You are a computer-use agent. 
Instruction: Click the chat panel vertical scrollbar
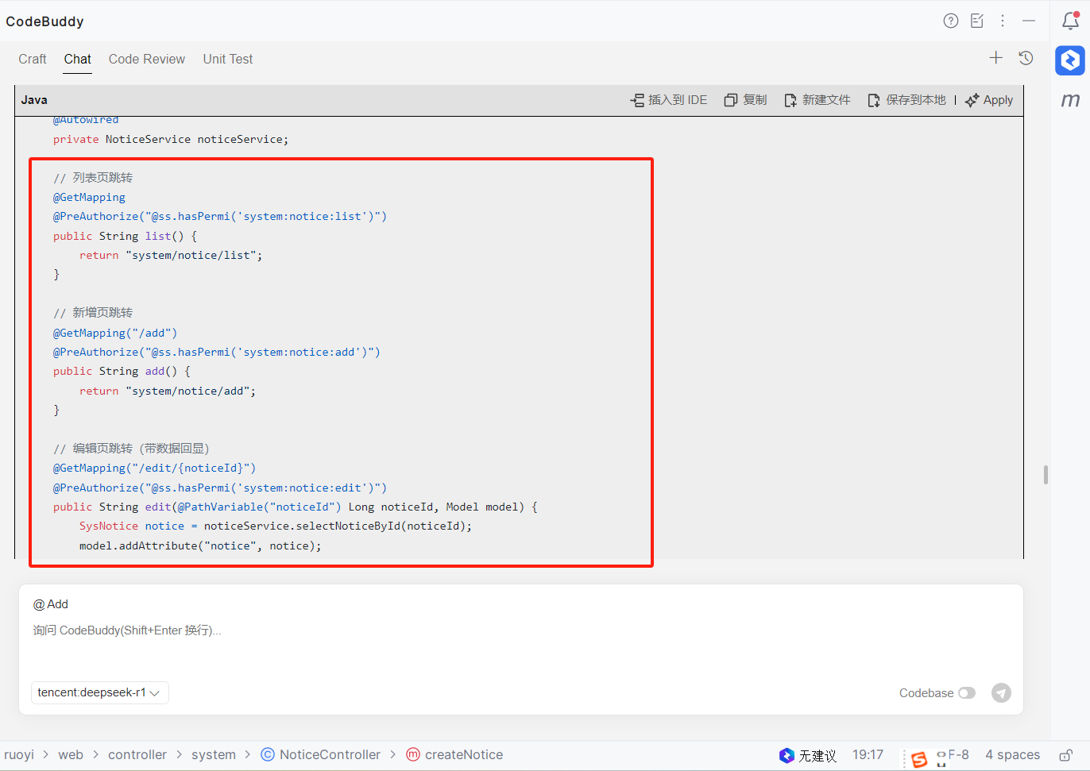pos(1046,475)
